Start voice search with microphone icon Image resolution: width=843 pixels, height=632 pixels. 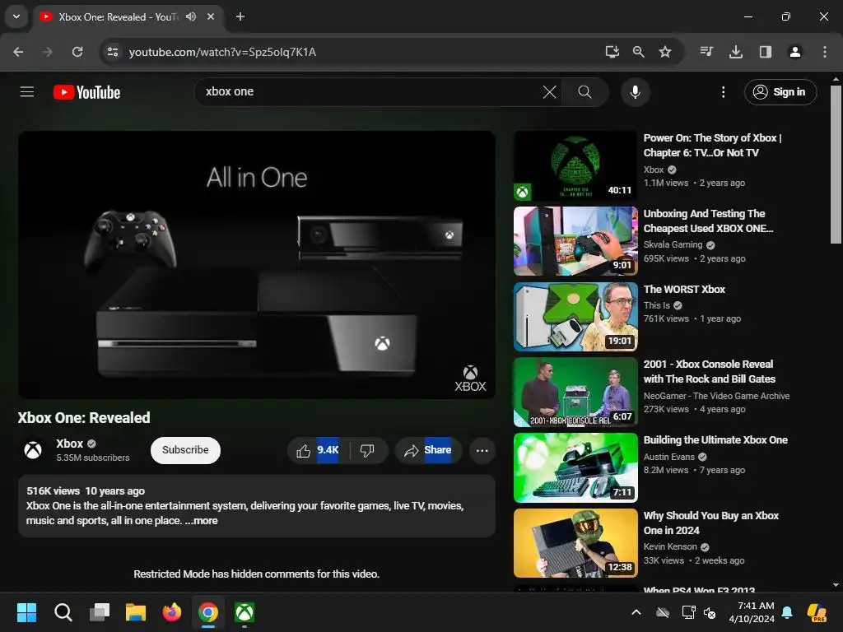click(635, 92)
